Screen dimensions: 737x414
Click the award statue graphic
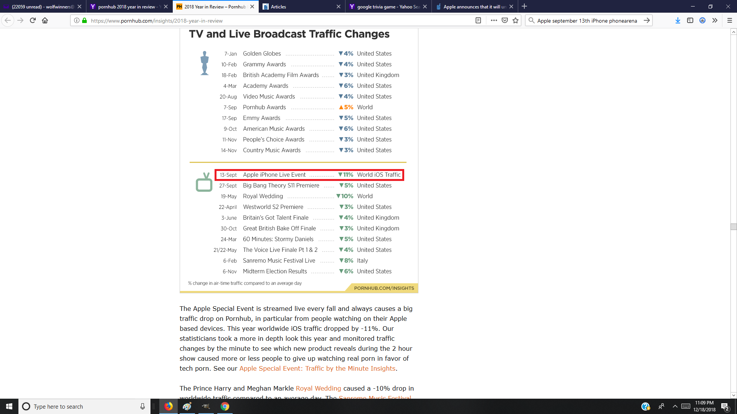tap(205, 63)
